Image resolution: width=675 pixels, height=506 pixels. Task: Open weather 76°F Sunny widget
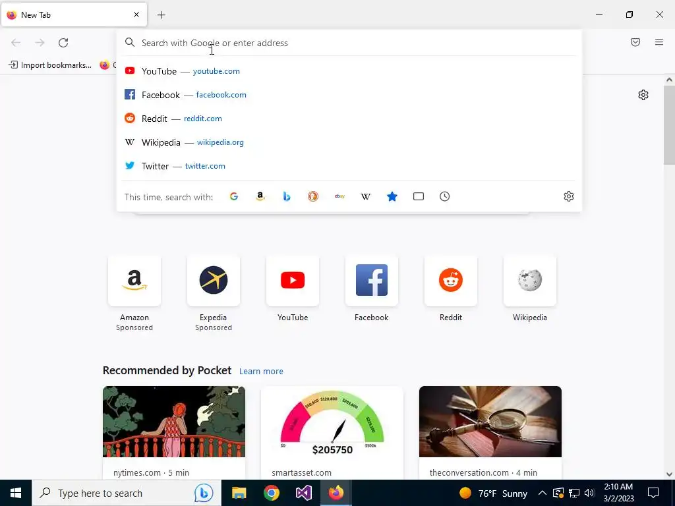pyautogui.click(x=493, y=493)
